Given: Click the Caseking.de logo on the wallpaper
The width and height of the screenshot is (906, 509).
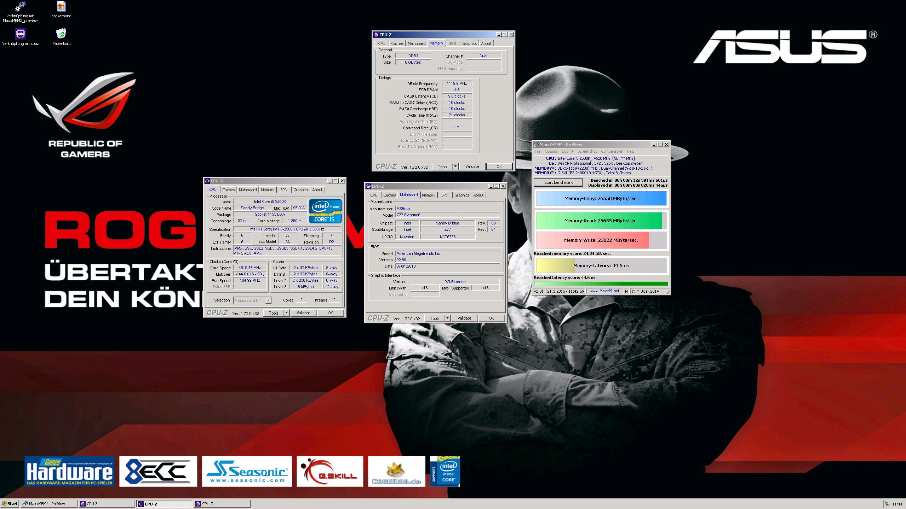Looking at the screenshot, I should [x=396, y=471].
